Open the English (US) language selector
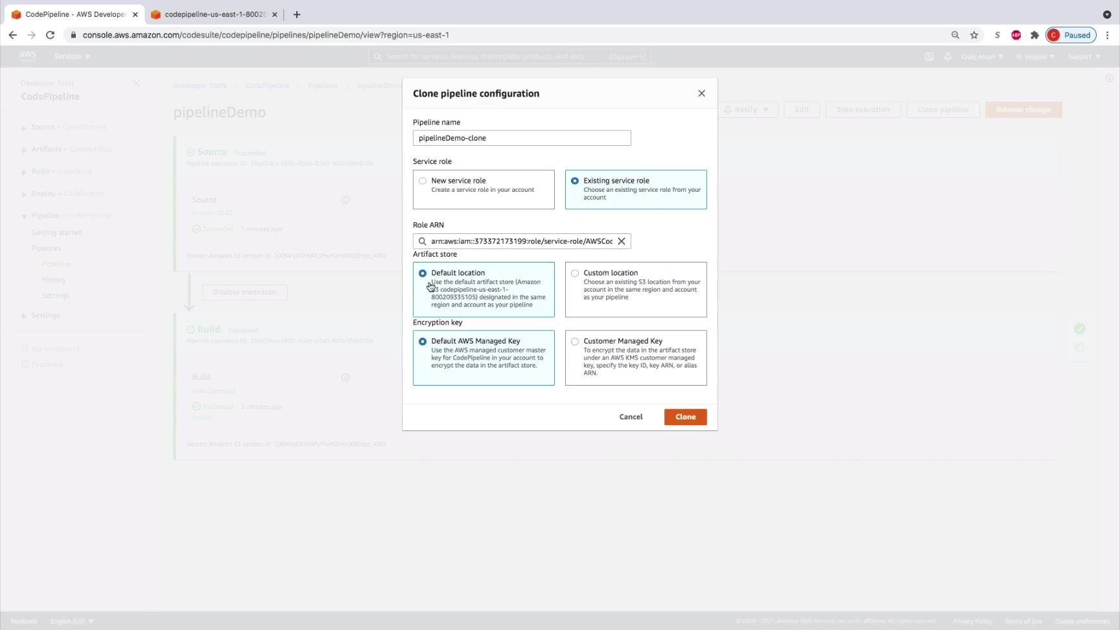The height and width of the screenshot is (630, 1120). [x=72, y=621]
